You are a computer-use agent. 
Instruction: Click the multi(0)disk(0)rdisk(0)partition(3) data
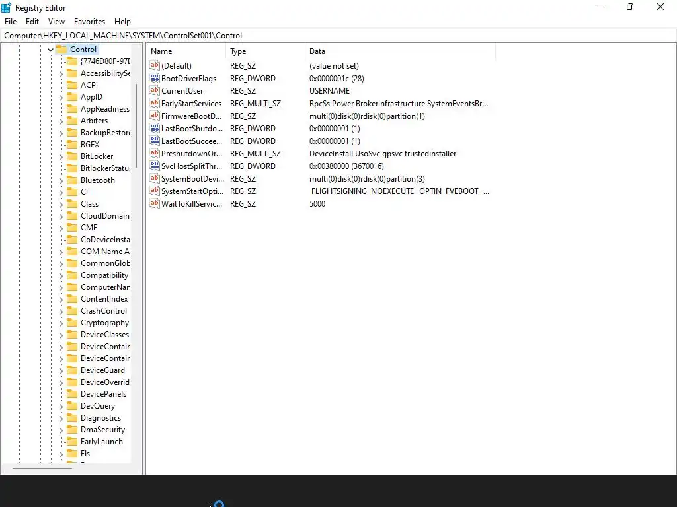(x=367, y=178)
